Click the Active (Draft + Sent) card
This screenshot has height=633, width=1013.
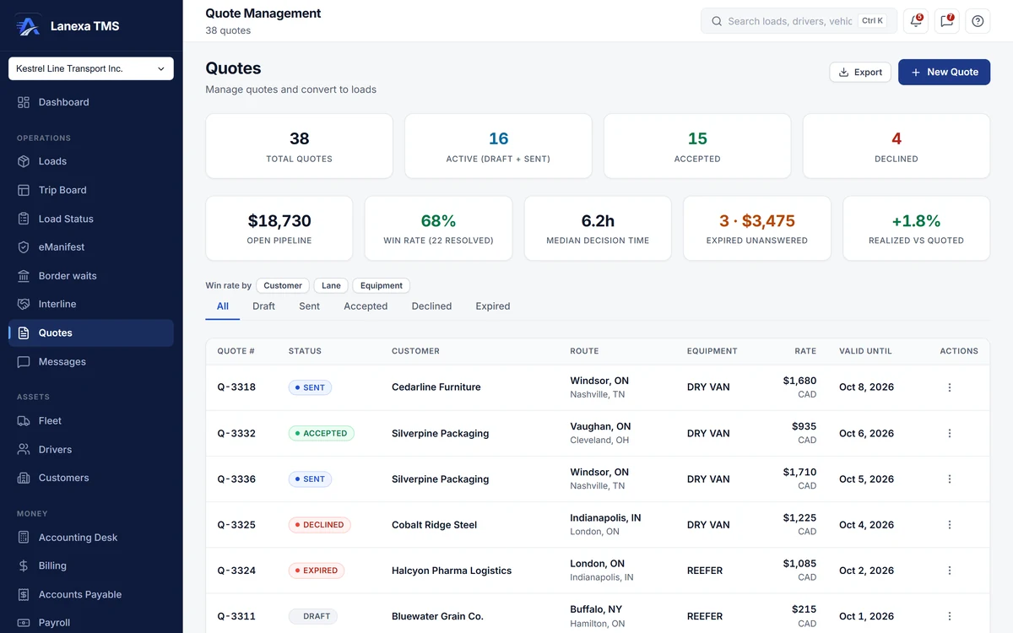tap(498, 146)
